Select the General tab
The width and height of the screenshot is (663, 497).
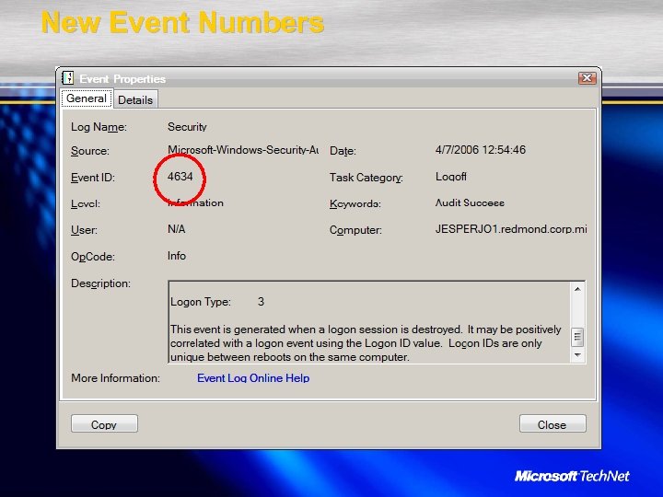click(x=87, y=98)
